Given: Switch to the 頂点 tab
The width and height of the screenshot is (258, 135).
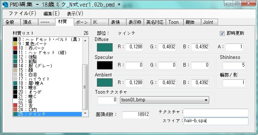Looking at the screenshot, I should point(29,22).
